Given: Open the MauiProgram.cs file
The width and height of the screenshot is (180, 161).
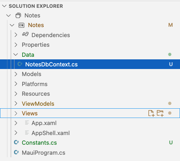Looking at the screenshot, I should (x=43, y=152).
